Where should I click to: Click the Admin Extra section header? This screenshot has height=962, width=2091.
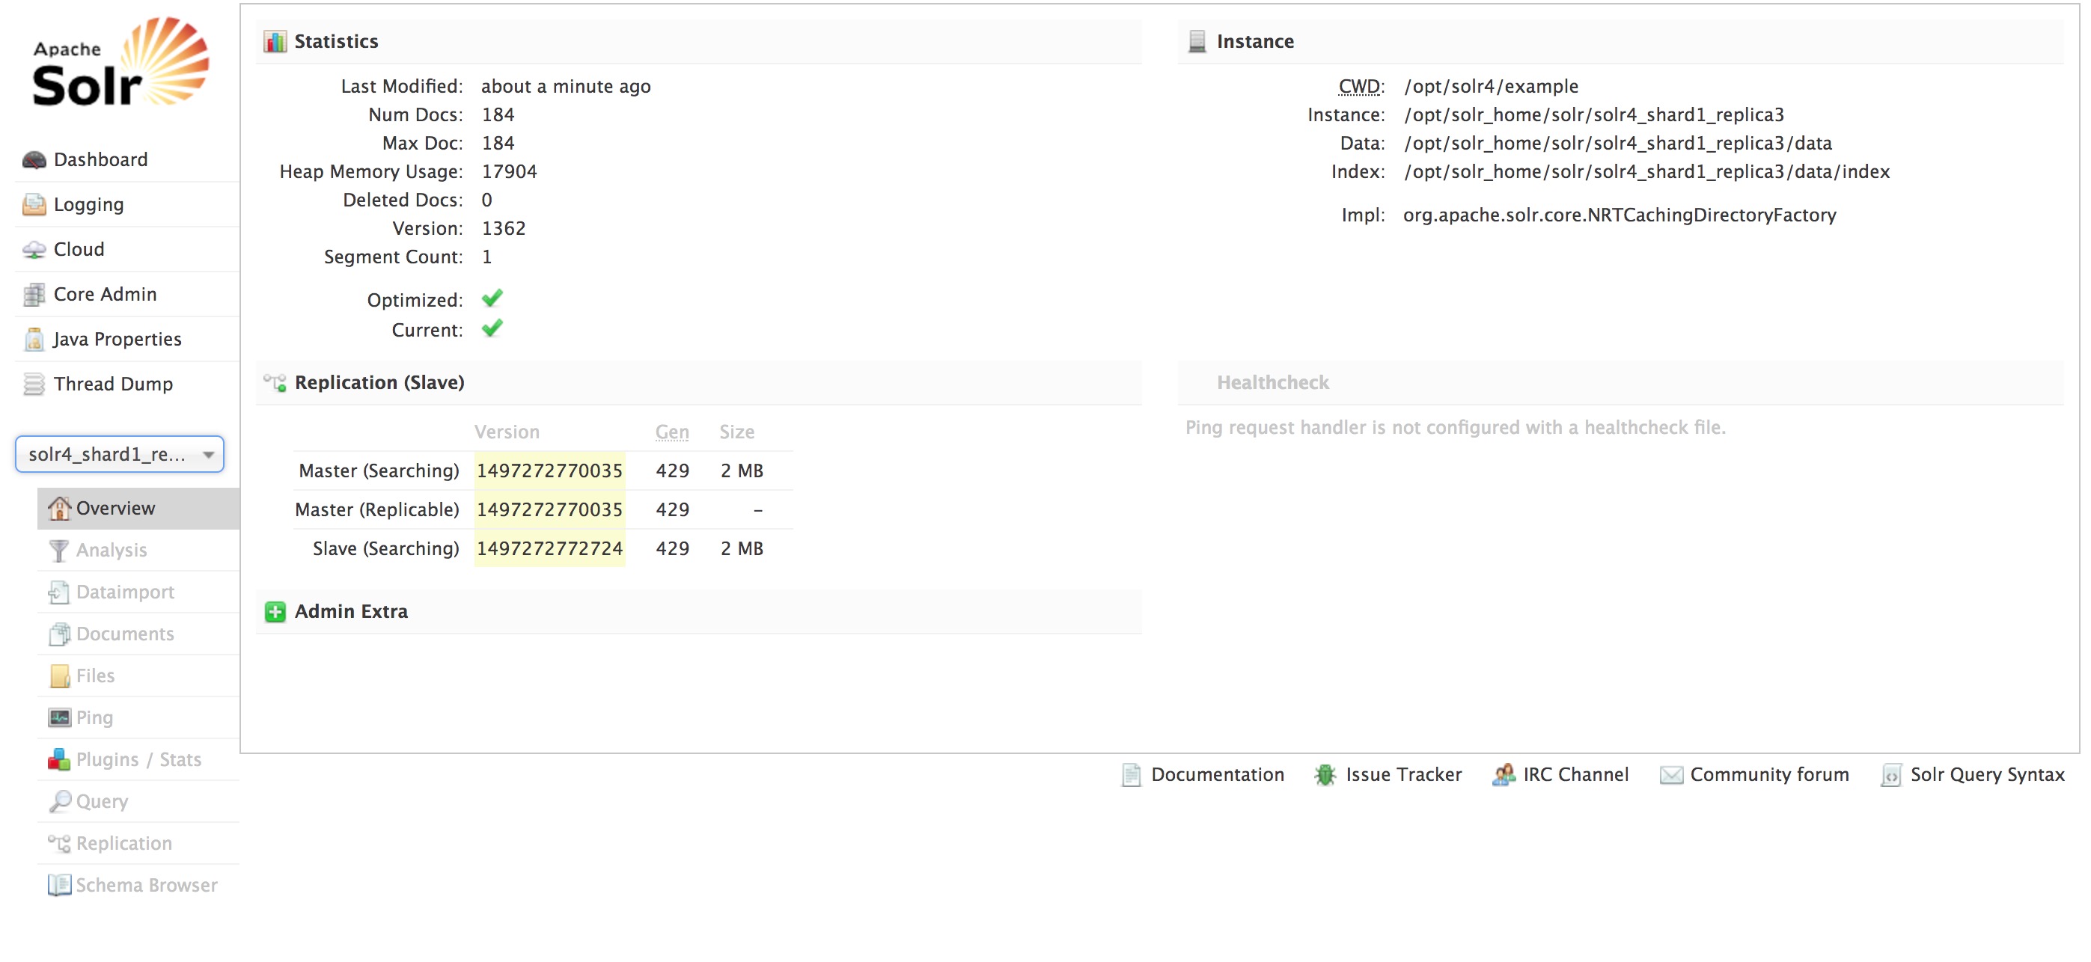[699, 612]
